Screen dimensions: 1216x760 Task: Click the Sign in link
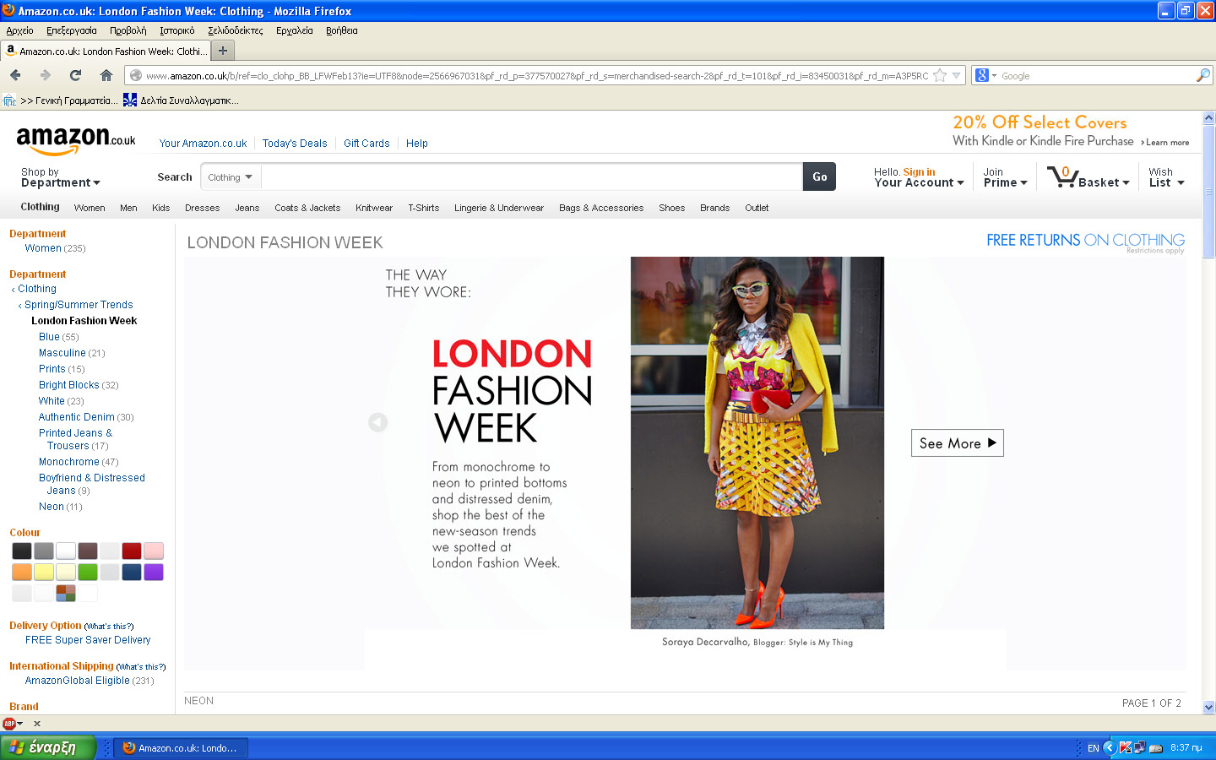920,172
